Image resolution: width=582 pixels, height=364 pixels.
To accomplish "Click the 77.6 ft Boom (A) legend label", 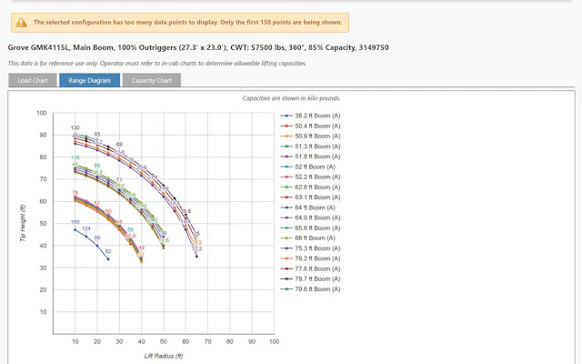I will 317,268.
